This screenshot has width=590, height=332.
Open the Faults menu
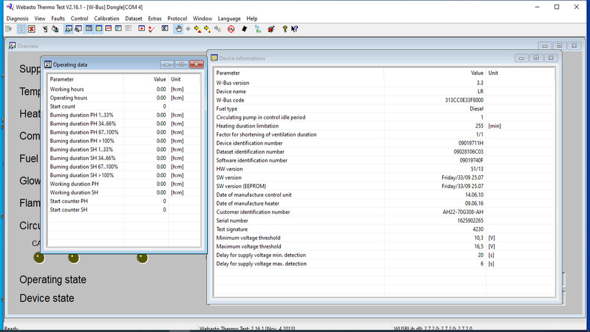click(x=58, y=18)
